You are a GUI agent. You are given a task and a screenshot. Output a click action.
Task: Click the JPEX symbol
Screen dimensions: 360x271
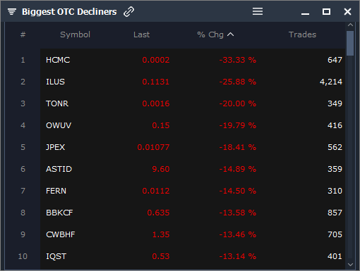55,147
